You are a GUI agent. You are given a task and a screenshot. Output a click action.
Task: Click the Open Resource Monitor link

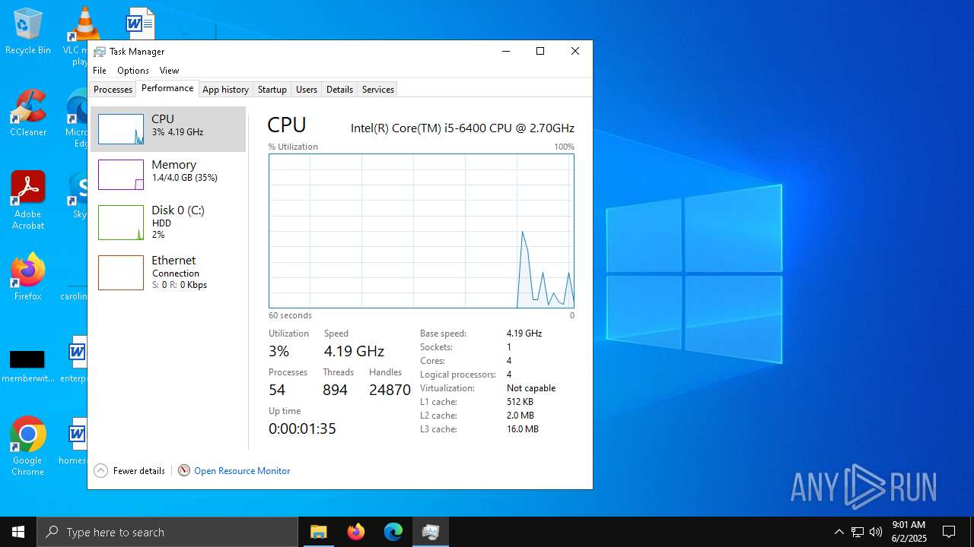tap(242, 471)
